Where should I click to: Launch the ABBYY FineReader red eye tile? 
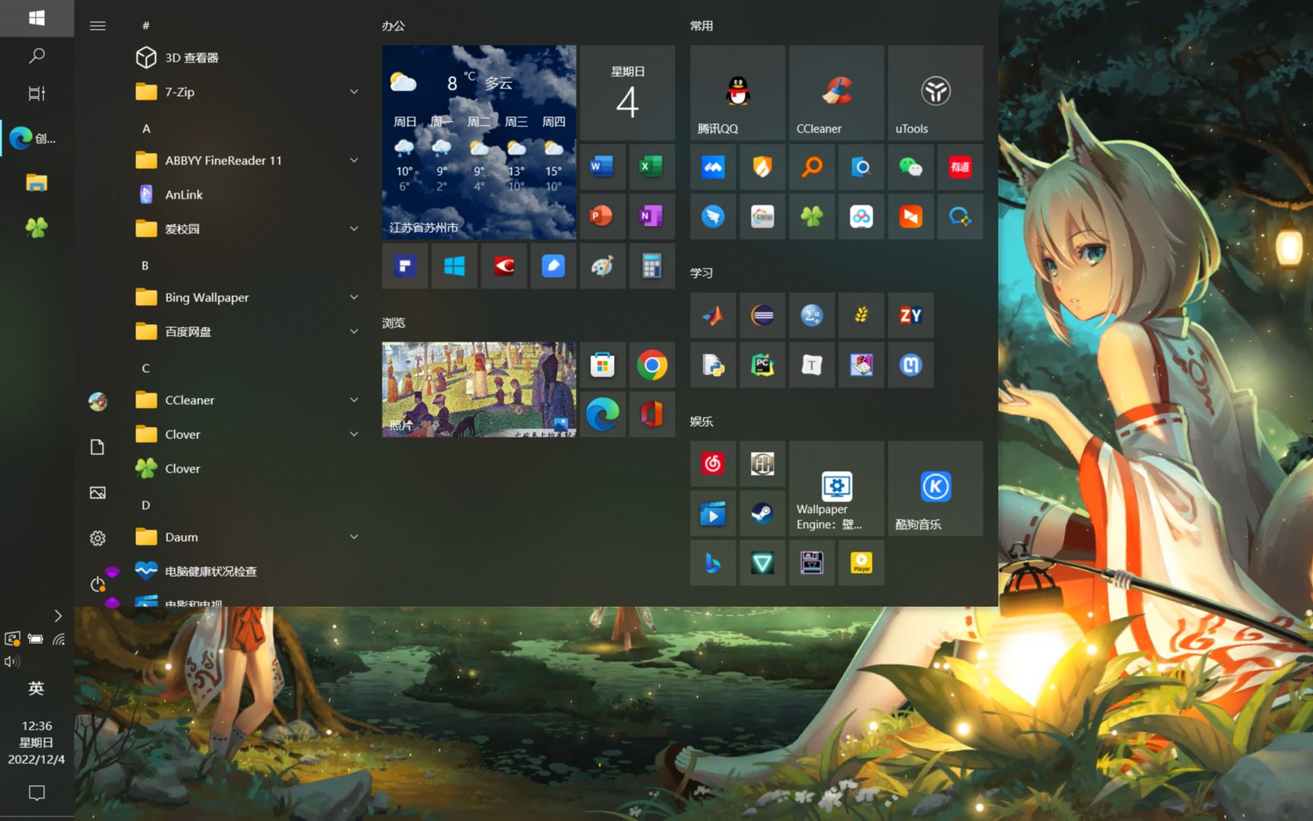point(504,266)
